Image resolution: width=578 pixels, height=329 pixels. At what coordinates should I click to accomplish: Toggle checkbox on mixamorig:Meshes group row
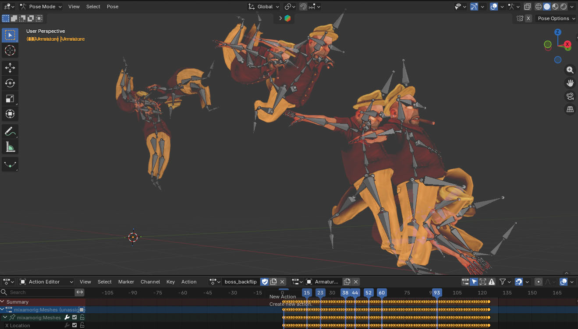tap(74, 318)
